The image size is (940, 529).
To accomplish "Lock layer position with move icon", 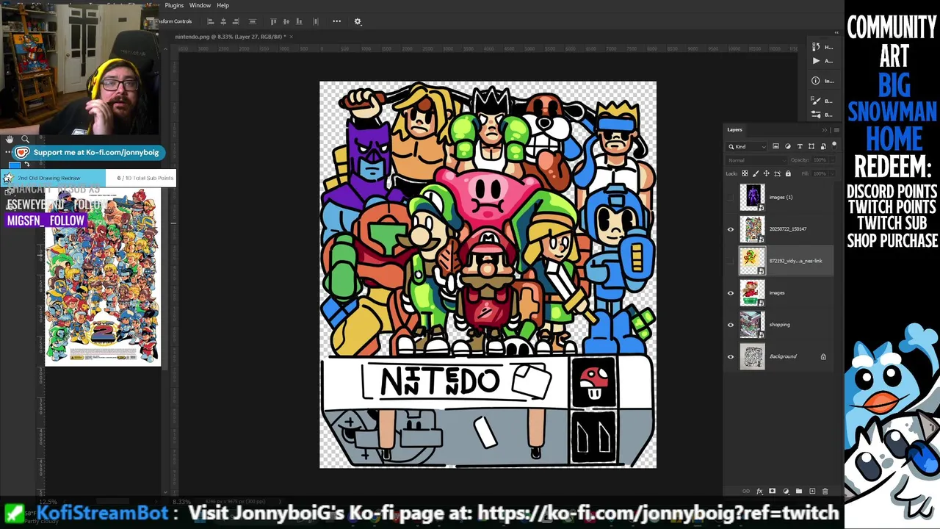I will [x=766, y=173].
